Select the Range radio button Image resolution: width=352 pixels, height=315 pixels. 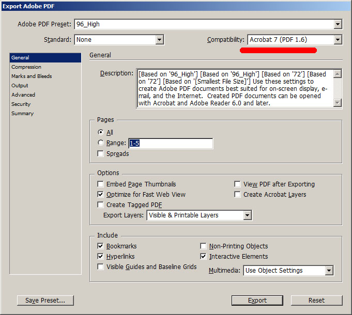point(101,143)
